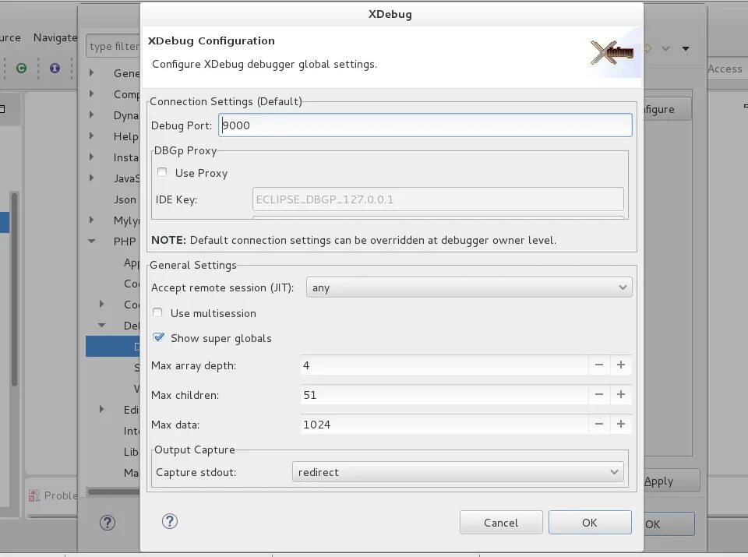Image resolution: width=748 pixels, height=557 pixels.
Task: Expand the Dynamic tree node in preferences
Action: (x=92, y=115)
